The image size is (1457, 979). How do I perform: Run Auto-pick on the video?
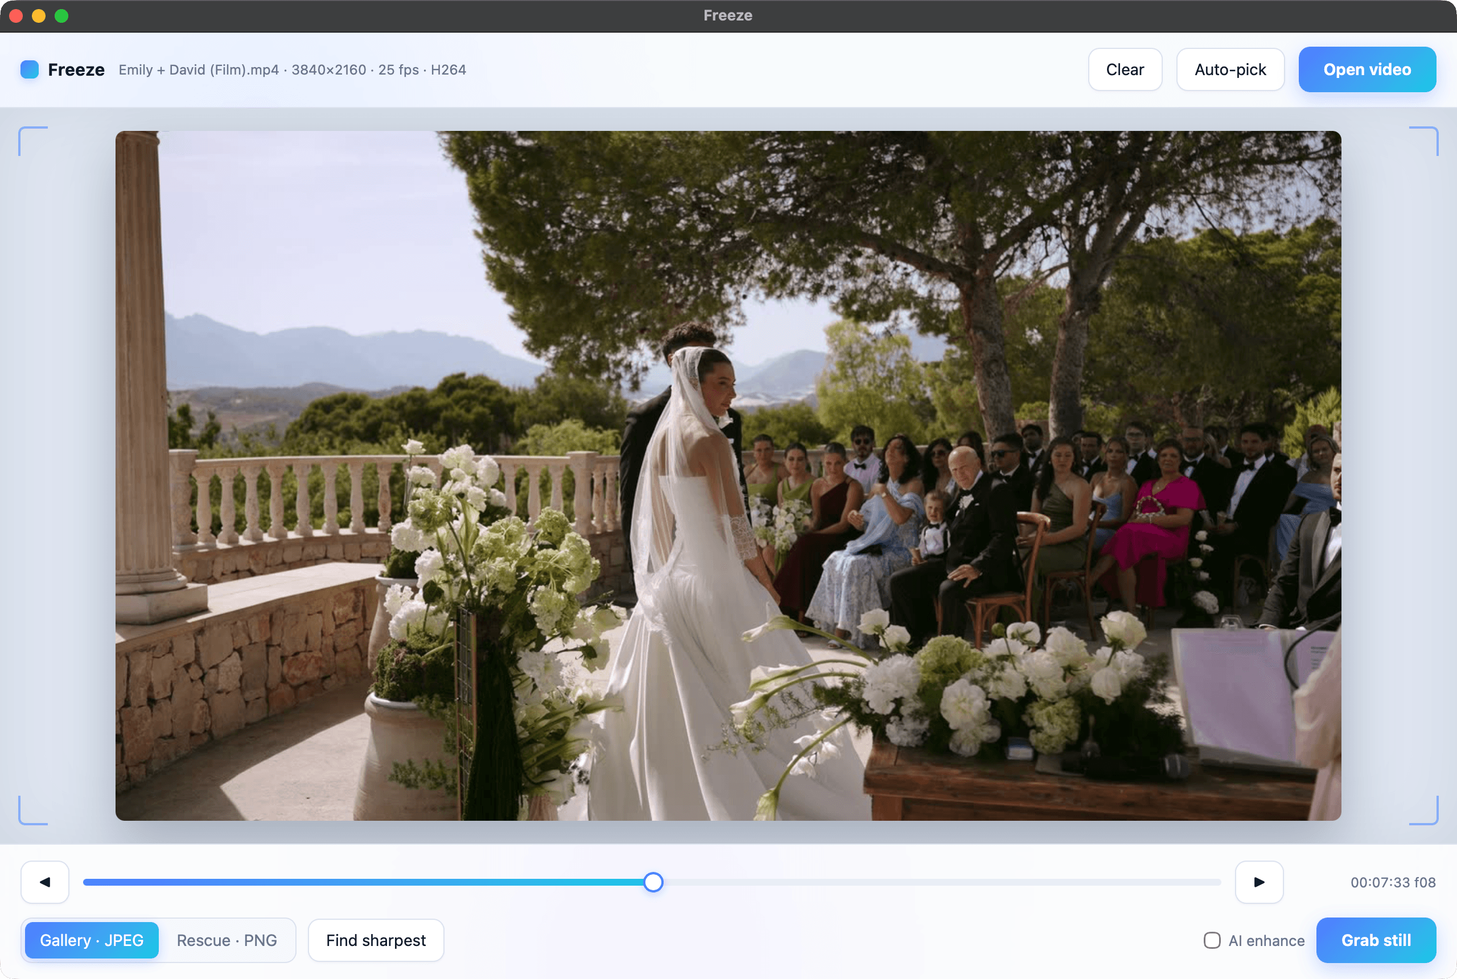point(1230,69)
